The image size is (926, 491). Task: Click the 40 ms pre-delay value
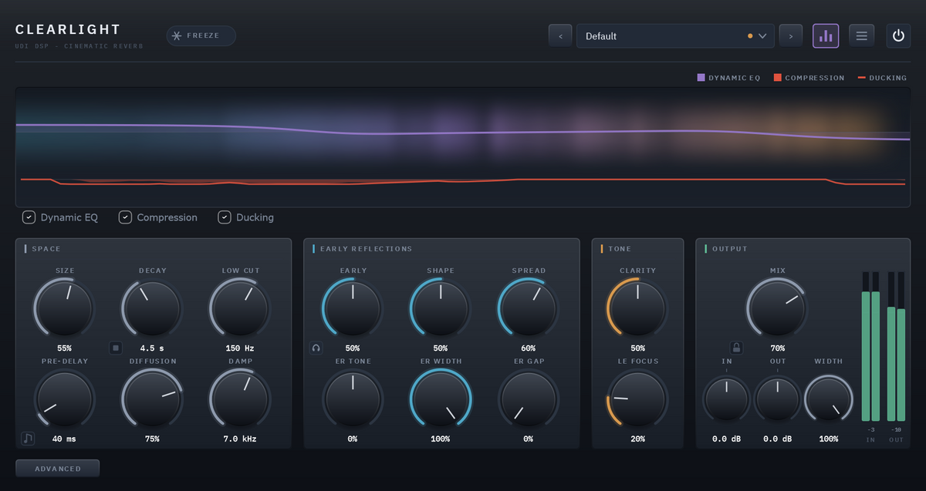click(64, 439)
